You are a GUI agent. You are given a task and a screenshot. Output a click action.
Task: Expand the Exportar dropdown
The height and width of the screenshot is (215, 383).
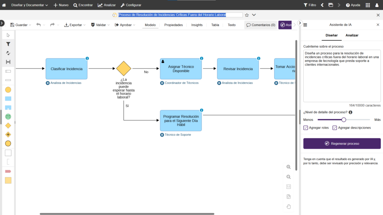(75, 25)
